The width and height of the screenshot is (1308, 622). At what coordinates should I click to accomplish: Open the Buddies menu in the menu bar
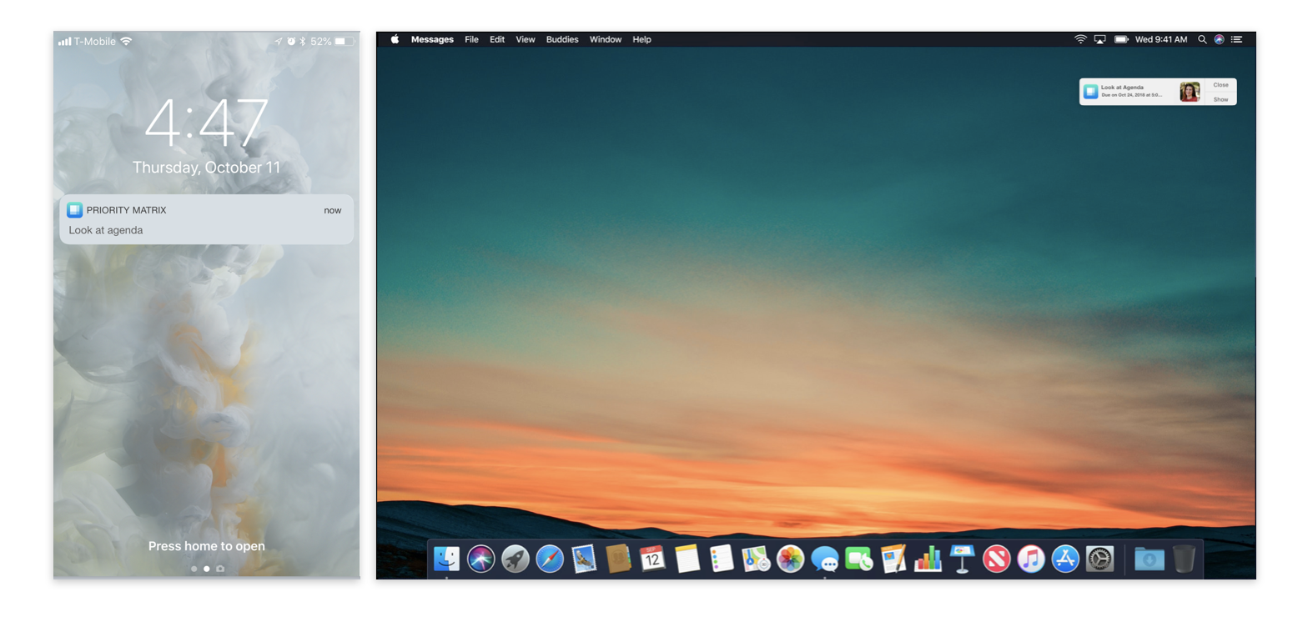tap(562, 39)
